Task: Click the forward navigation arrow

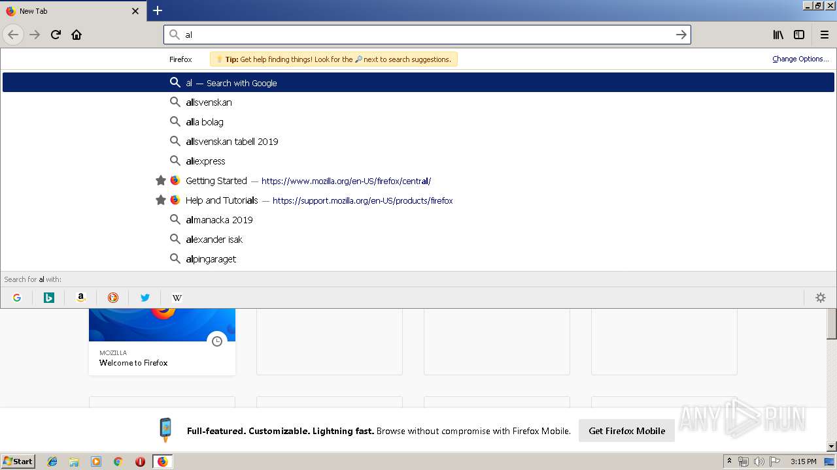Action: (35, 35)
